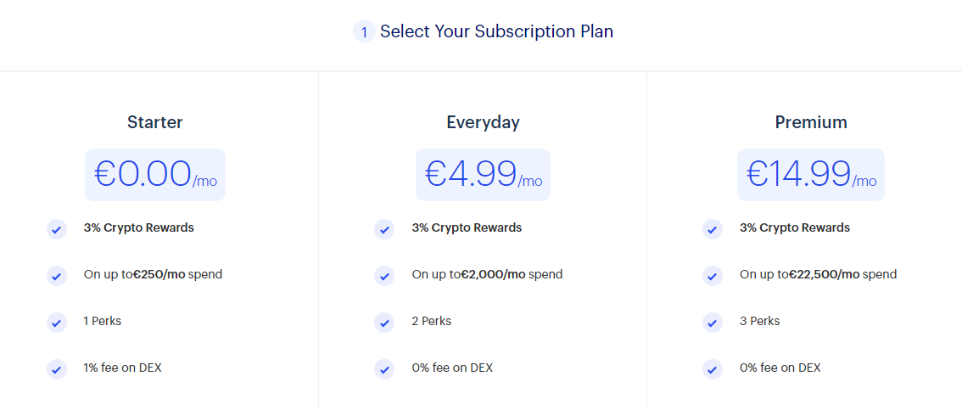Click checkmark beside Everyday 3% Crypto Rewards

coord(384,229)
